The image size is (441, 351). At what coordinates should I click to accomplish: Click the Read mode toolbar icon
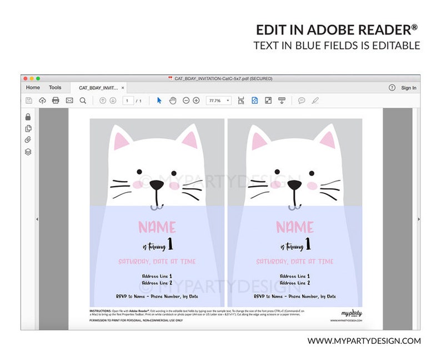click(282, 101)
